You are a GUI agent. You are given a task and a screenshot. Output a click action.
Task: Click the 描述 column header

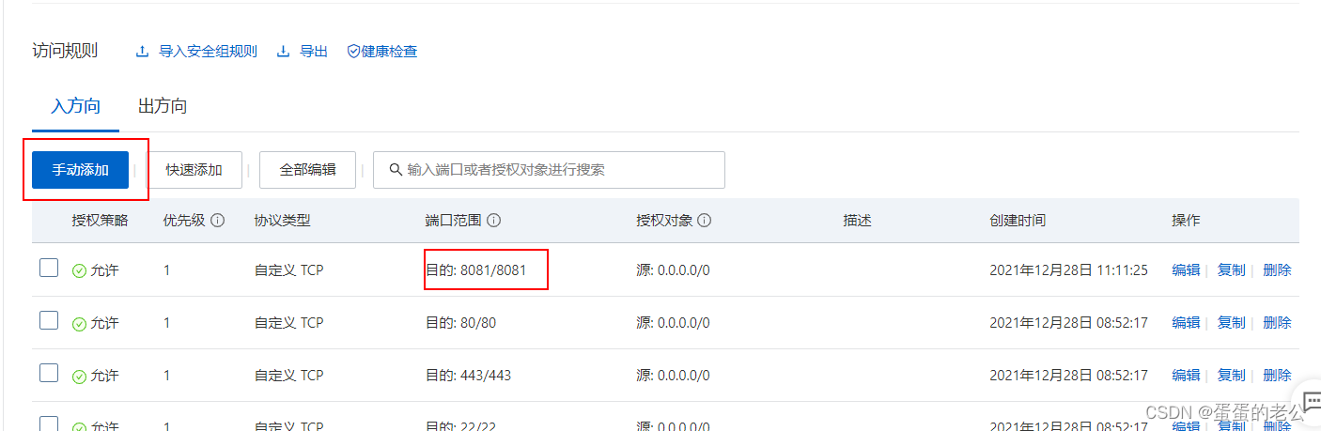pos(857,221)
